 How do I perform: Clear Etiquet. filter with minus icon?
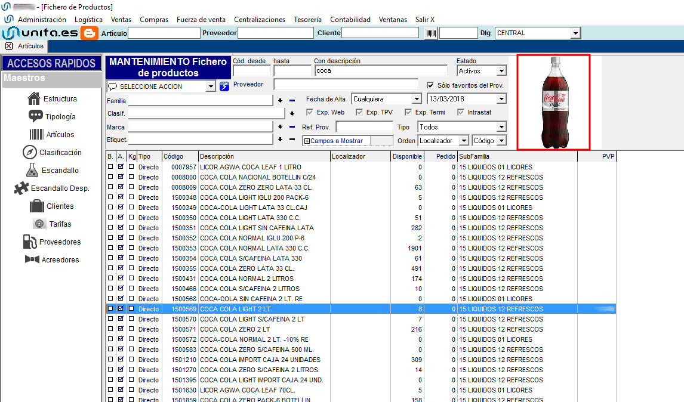[x=292, y=140]
